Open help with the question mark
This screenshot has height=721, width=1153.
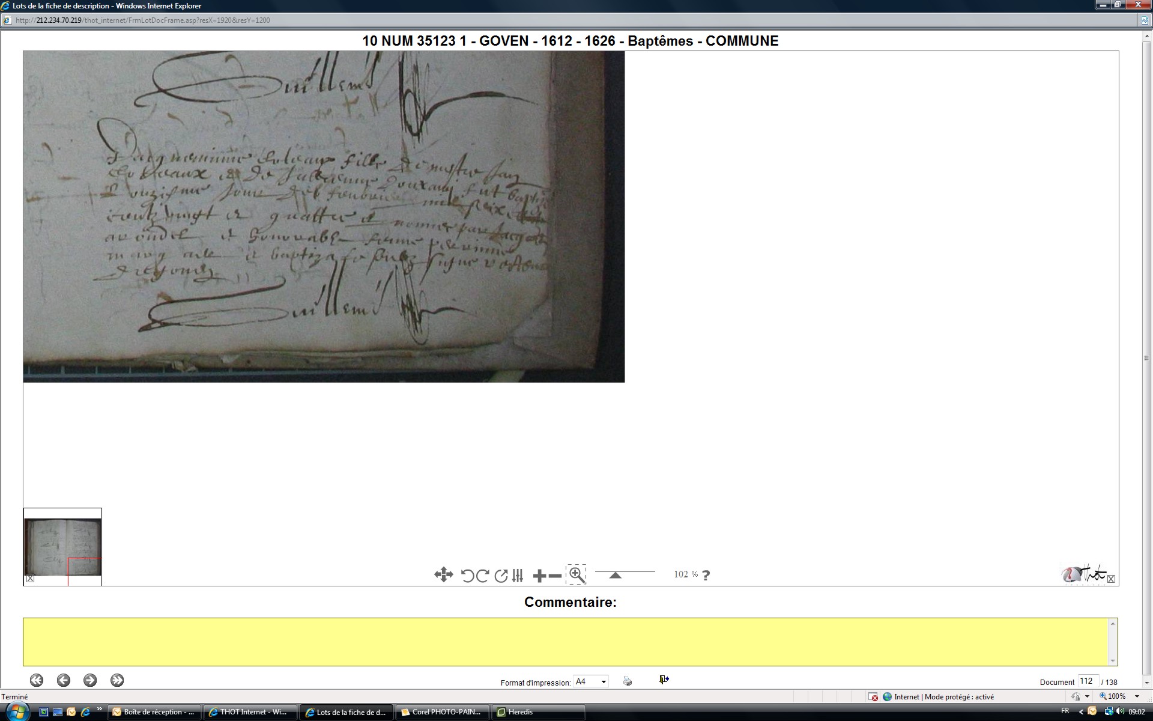pyautogui.click(x=706, y=575)
